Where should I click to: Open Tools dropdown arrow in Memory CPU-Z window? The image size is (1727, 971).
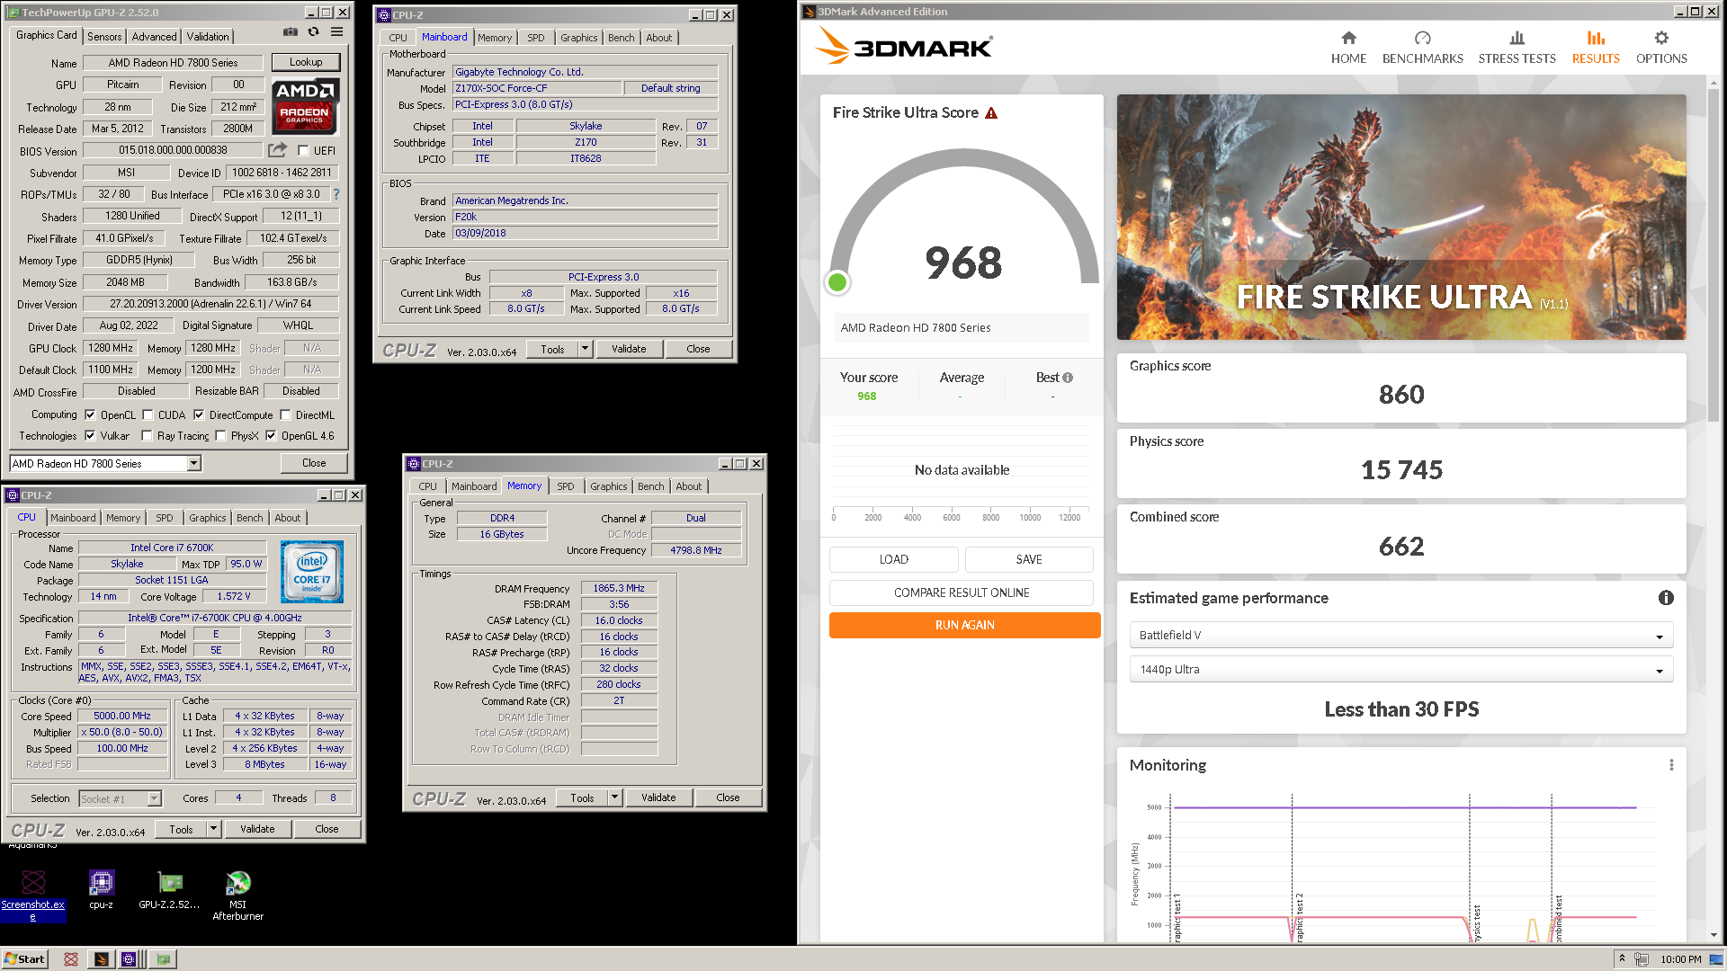[614, 797]
